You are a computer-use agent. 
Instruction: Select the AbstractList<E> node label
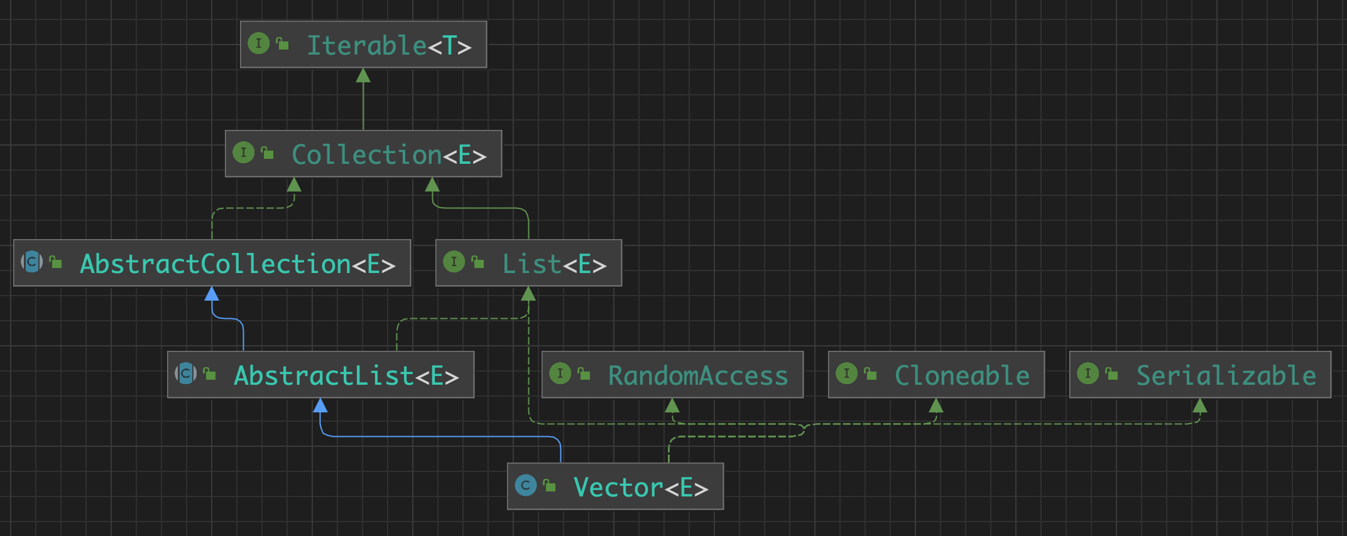(346, 375)
